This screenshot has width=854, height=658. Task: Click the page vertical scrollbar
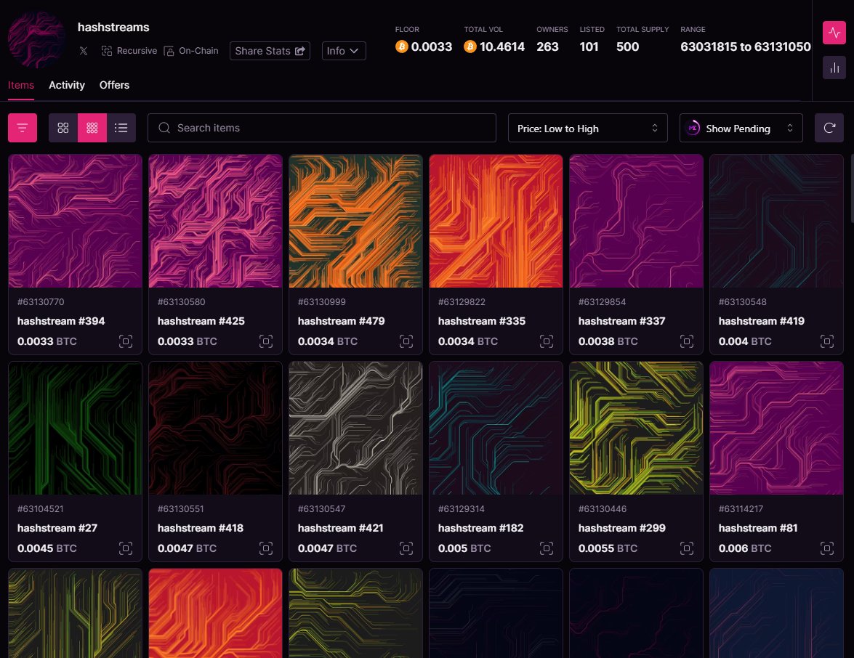852,188
